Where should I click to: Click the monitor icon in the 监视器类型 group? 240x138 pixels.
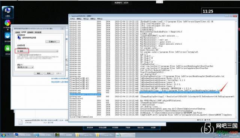coord(19,37)
